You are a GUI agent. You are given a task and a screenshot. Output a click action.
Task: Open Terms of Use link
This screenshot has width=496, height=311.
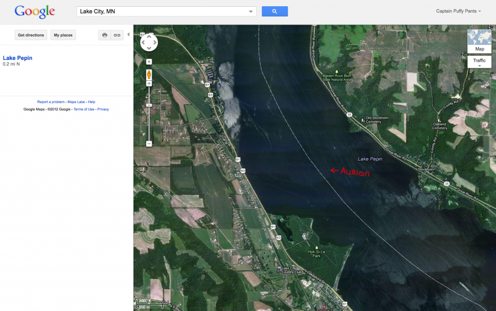point(84,109)
